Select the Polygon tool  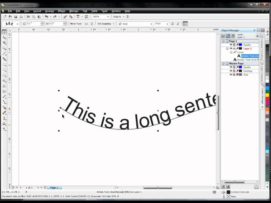[x=4, y=75]
